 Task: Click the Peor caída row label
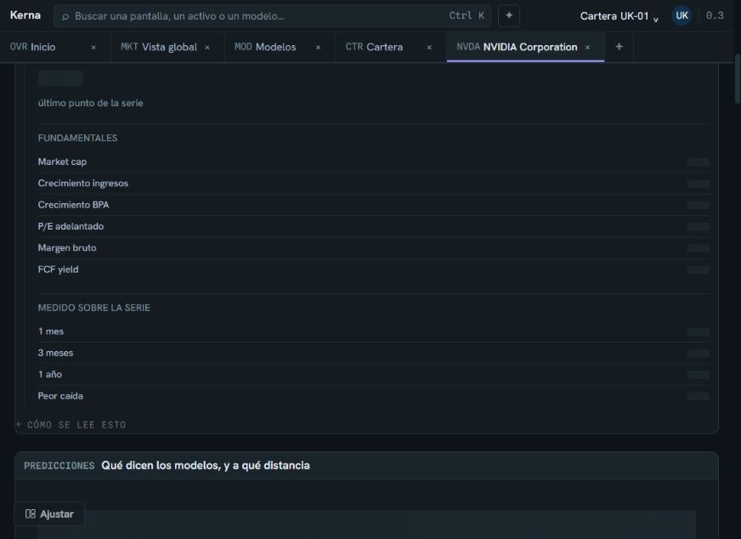click(x=60, y=395)
